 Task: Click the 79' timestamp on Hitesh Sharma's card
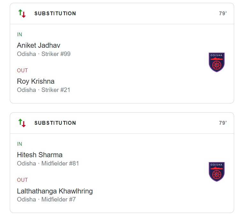[223, 123]
